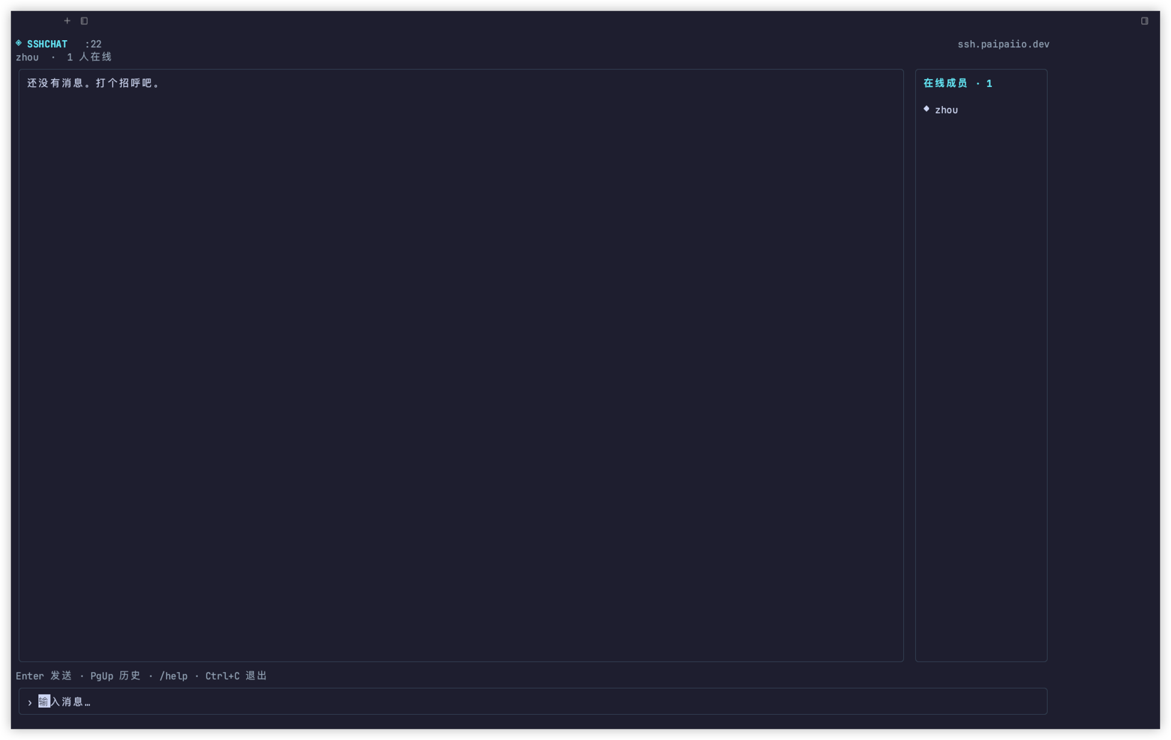Click the ssh.paipaiio.dev host text

click(1003, 44)
